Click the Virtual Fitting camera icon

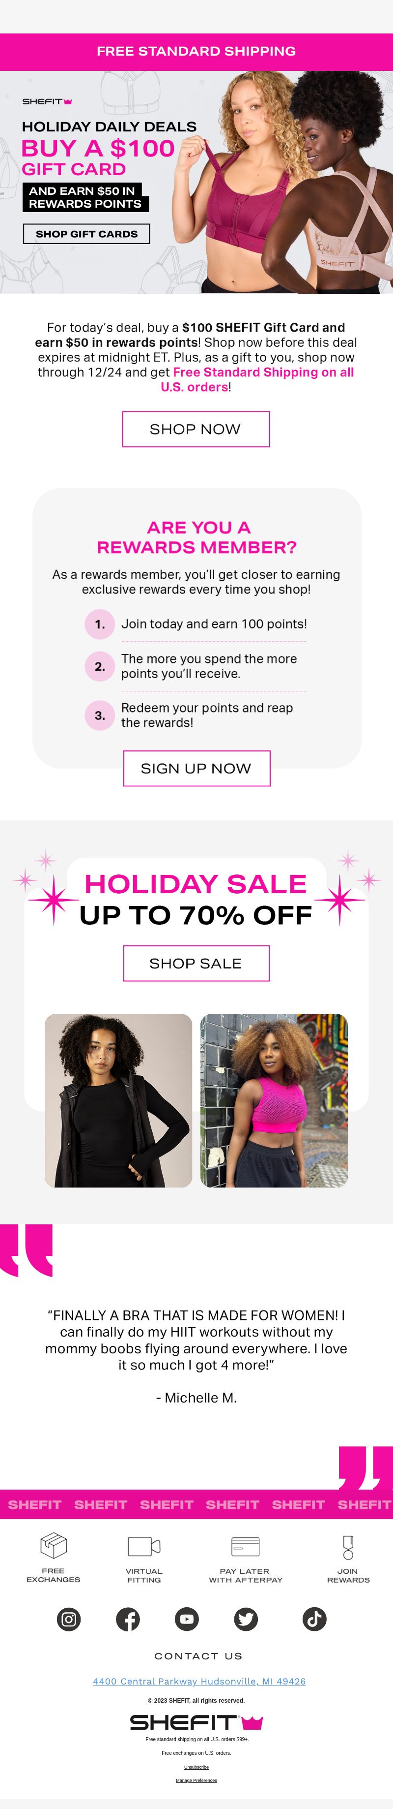(x=143, y=1546)
